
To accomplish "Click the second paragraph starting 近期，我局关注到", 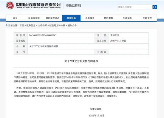I will 81,92.
